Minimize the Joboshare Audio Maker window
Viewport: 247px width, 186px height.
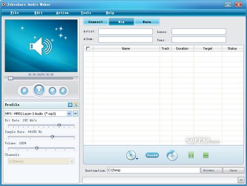pyautogui.click(x=228, y=5)
